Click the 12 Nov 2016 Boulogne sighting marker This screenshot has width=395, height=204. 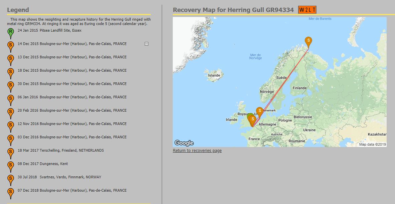click(x=11, y=125)
